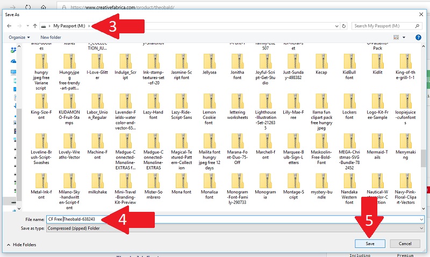Expand the Save as type dropdown
This screenshot has height=257, width=430.
pos(234,228)
